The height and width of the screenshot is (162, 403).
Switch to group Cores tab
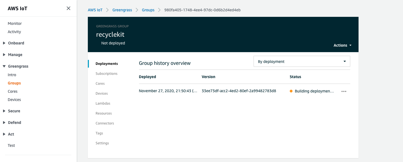click(x=100, y=84)
